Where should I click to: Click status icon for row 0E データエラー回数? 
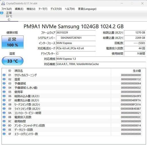(4, 130)
